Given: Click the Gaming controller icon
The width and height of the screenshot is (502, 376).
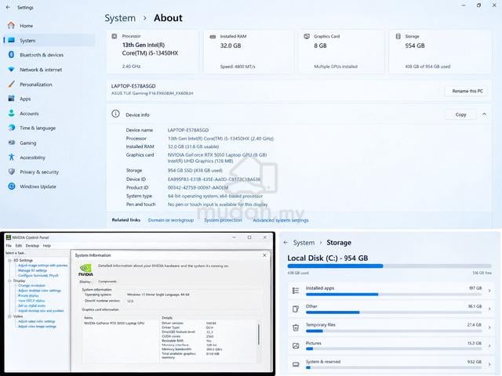Looking at the screenshot, I should coord(12,143).
